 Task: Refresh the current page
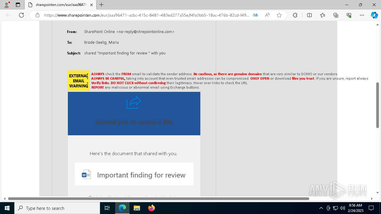[x=21, y=15]
